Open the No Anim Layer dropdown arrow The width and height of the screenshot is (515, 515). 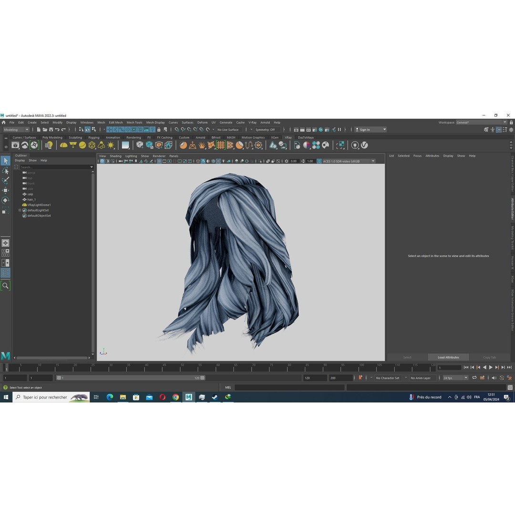[x=406, y=378]
